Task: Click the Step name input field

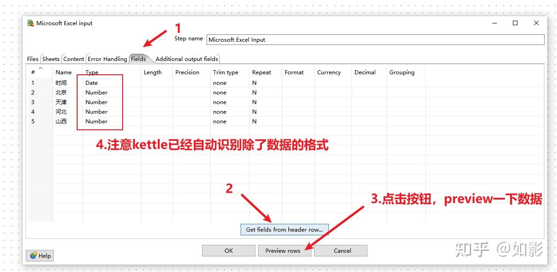Action: [375, 39]
